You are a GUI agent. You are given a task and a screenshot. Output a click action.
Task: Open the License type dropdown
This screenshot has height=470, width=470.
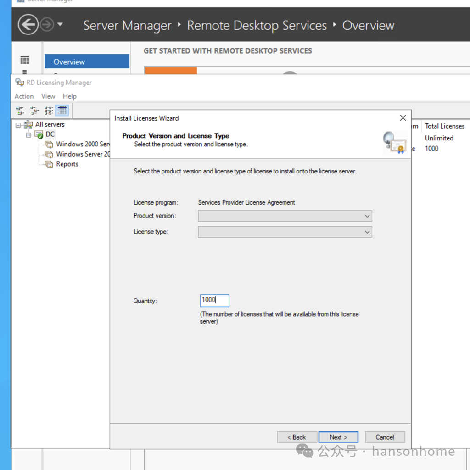coord(285,232)
